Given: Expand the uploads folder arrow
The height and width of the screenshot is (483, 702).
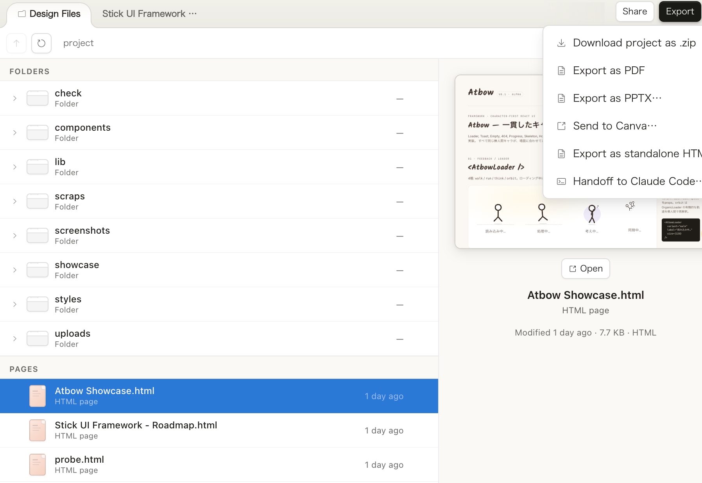Looking at the screenshot, I should coord(15,339).
